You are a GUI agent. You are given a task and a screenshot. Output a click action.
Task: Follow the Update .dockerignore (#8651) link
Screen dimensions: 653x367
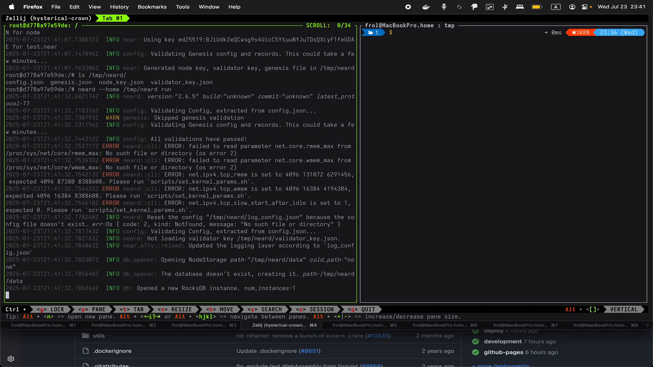click(279, 351)
